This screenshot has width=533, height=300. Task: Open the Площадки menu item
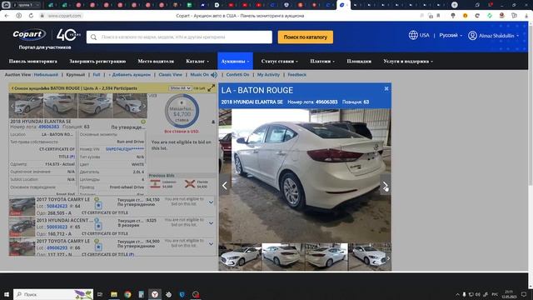point(359,61)
